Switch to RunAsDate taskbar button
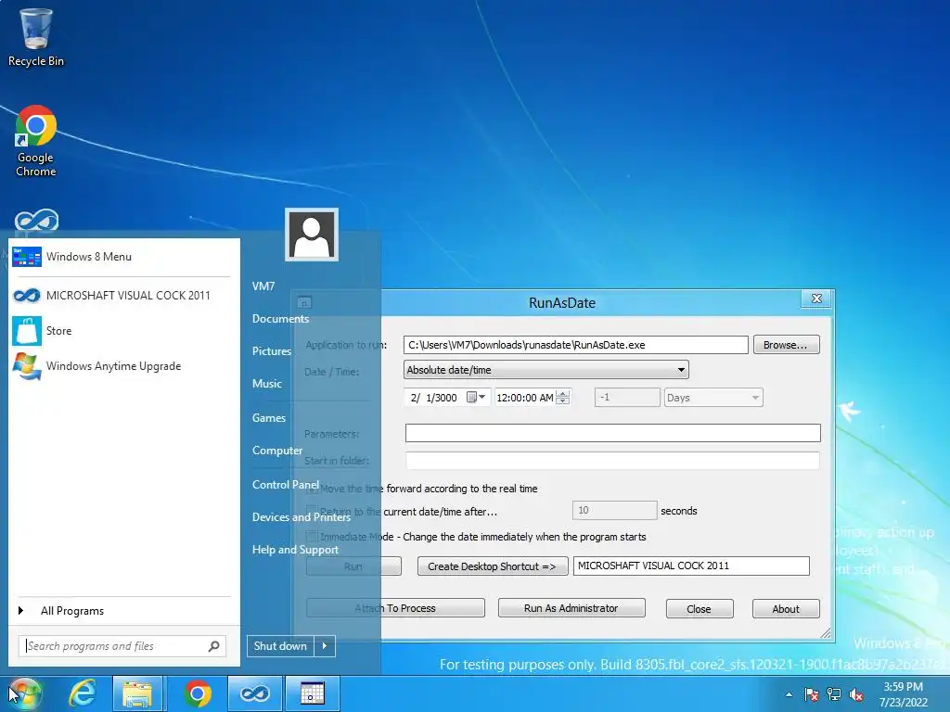The image size is (950, 712). (312, 693)
